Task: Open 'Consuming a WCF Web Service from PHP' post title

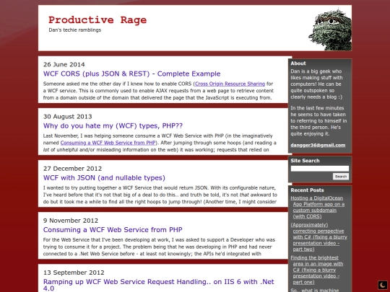Action: click(113, 230)
